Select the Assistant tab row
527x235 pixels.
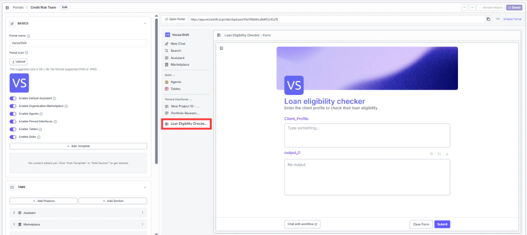(x=78, y=213)
